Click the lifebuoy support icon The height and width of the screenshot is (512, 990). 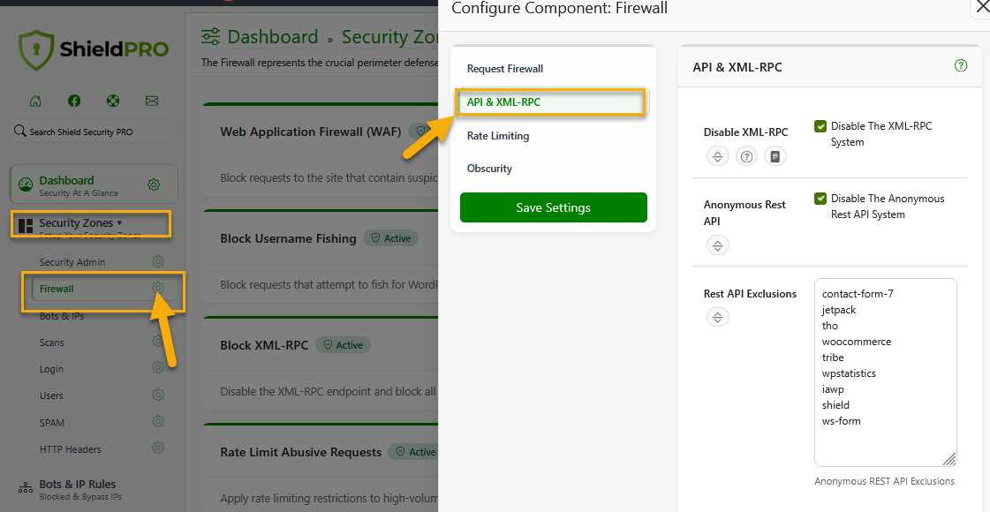point(113,101)
